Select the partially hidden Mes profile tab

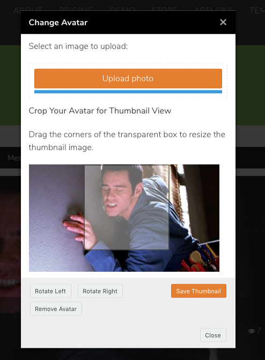(14, 158)
